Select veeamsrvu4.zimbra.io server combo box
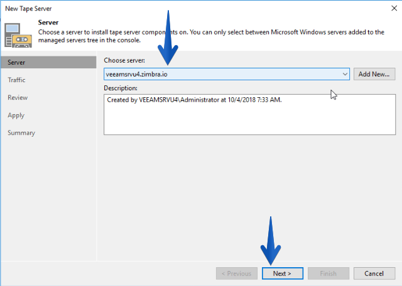The image size is (402, 286). [x=227, y=74]
